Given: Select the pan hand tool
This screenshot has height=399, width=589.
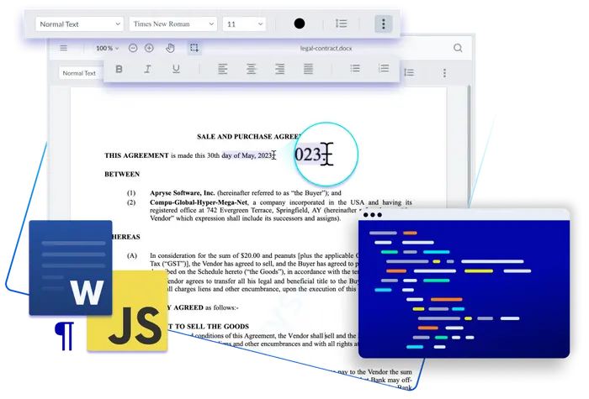Looking at the screenshot, I should coord(170,48).
